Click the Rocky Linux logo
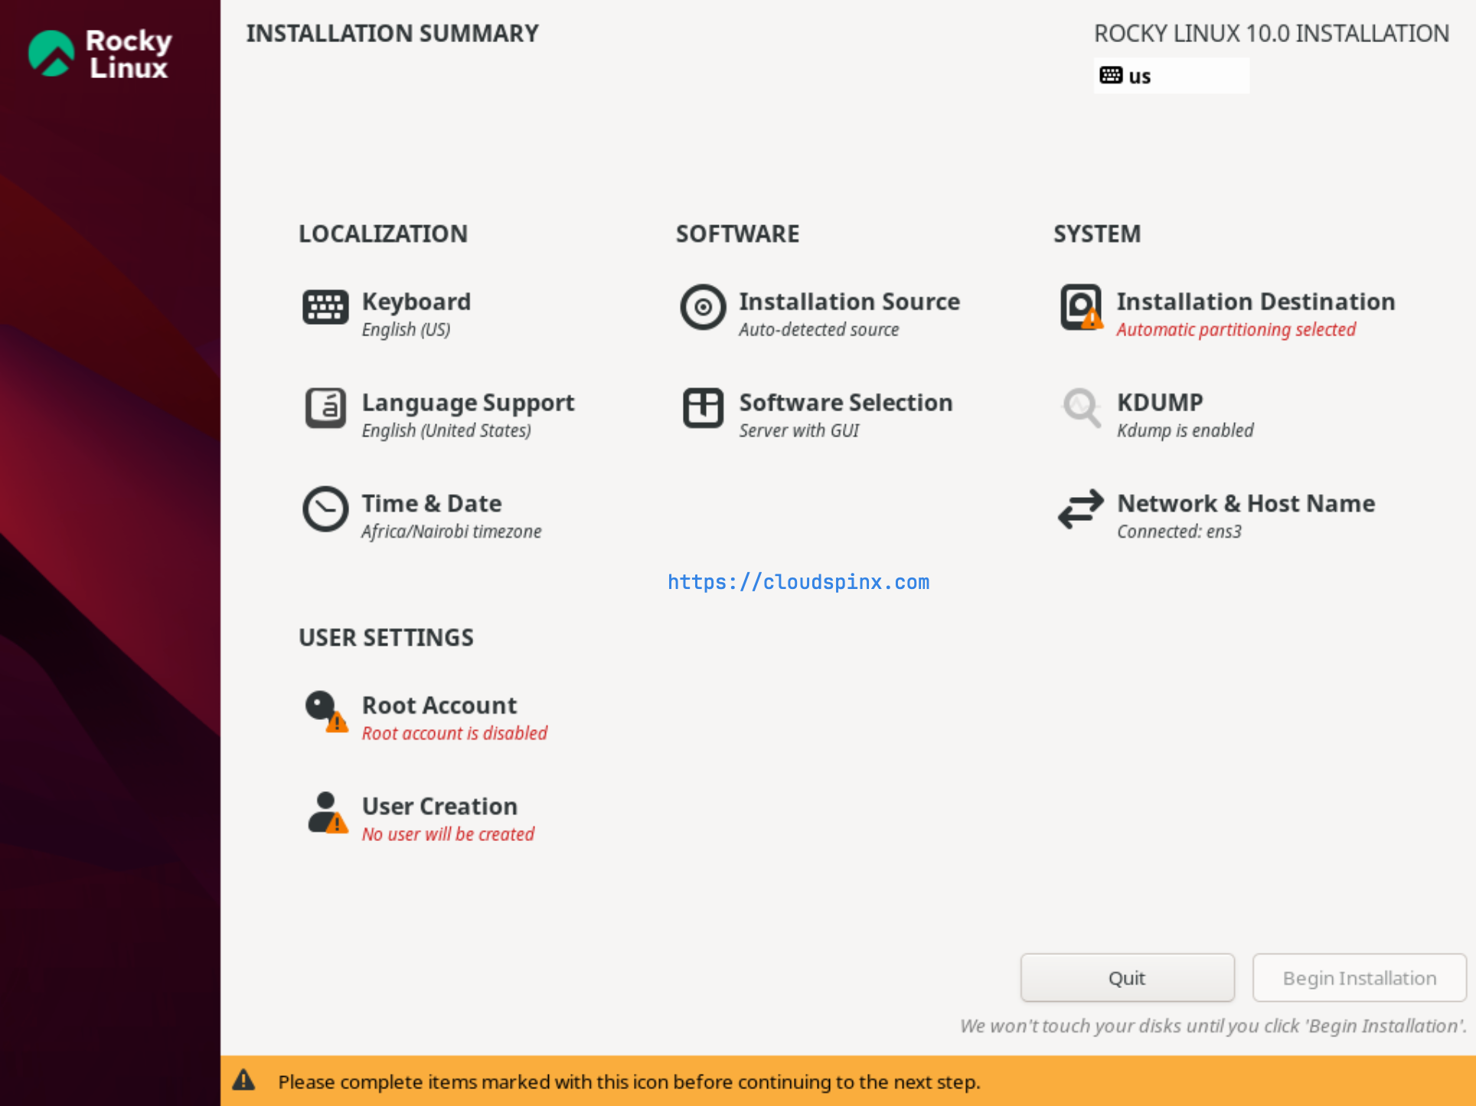The height and width of the screenshot is (1106, 1476). [100, 53]
